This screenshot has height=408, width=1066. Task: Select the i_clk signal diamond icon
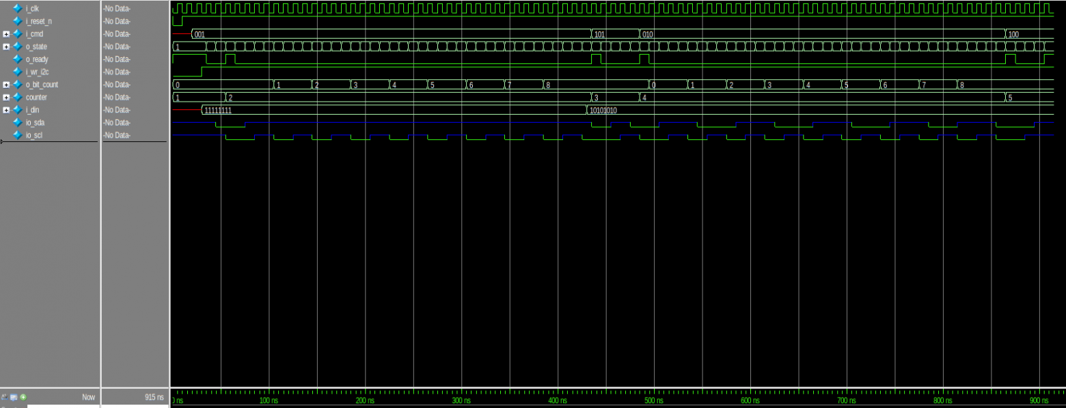[x=17, y=8]
